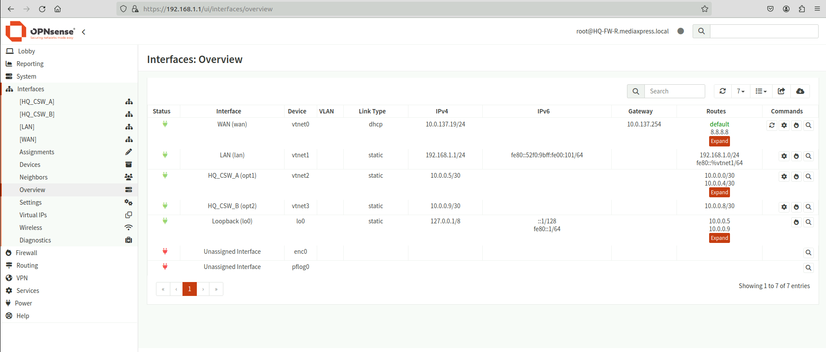The height and width of the screenshot is (352, 826).
Task: Open WAN interface settings gear
Action: (784, 125)
